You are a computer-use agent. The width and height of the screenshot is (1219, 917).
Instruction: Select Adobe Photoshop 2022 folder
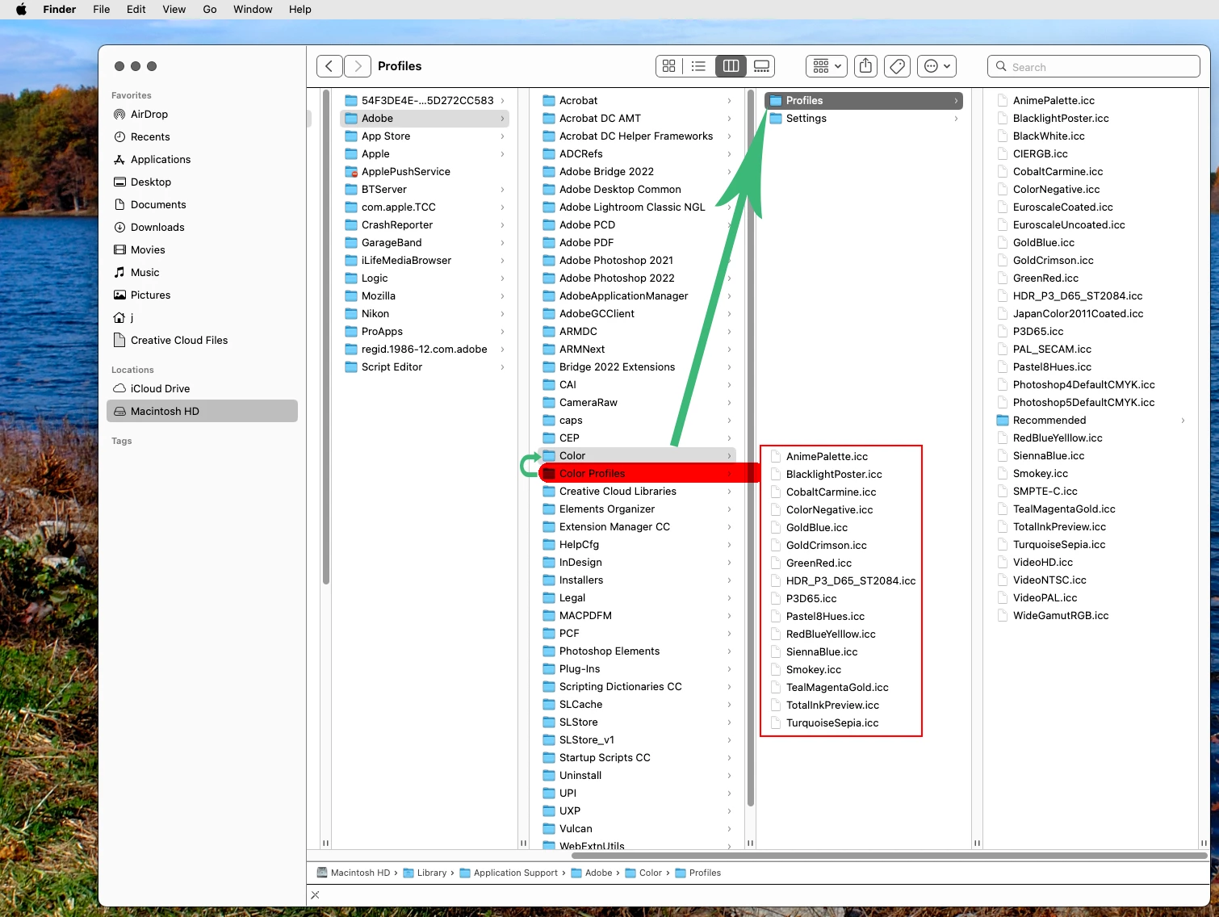[636, 278]
